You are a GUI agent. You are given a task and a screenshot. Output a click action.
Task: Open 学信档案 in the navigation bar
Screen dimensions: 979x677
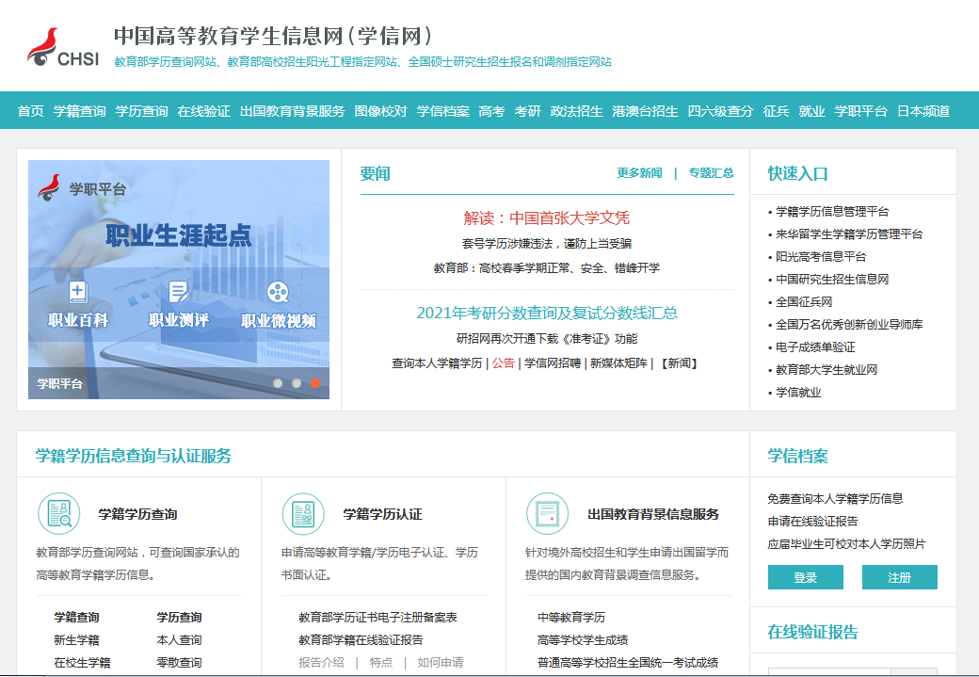pos(442,111)
